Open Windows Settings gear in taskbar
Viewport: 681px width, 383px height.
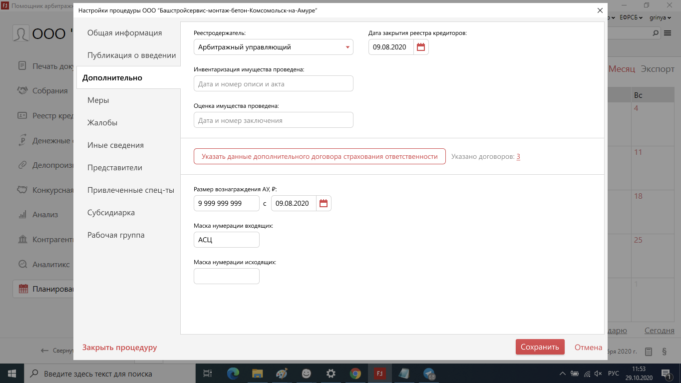pyautogui.click(x=331, y=373)
